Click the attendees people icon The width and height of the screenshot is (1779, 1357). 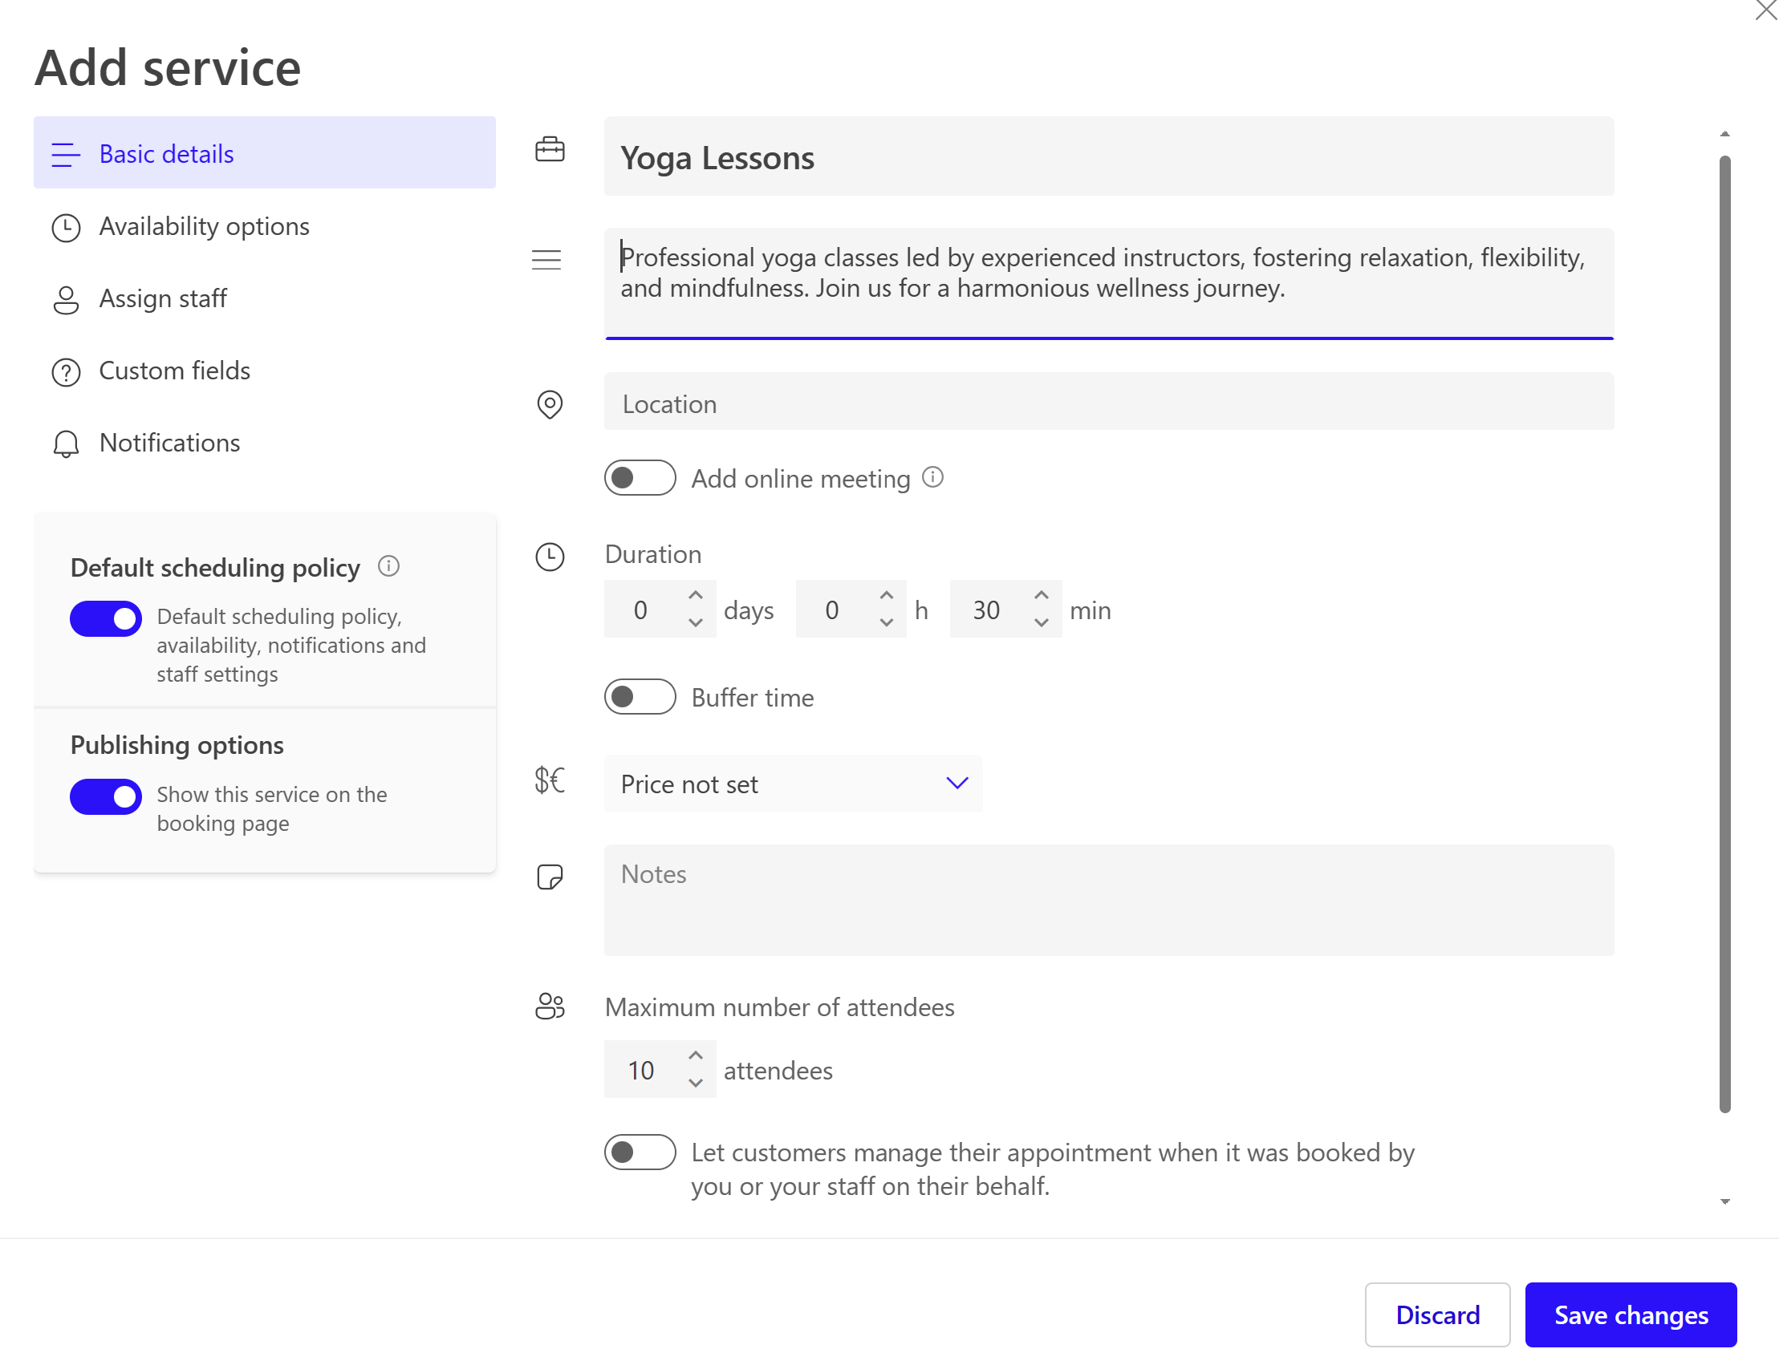[x=550, y=1007]
